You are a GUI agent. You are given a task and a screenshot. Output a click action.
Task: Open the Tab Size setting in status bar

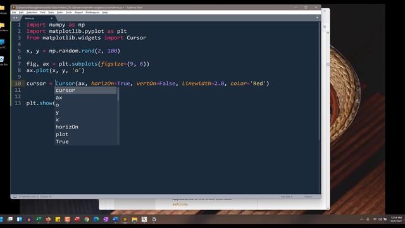point(287,197)
